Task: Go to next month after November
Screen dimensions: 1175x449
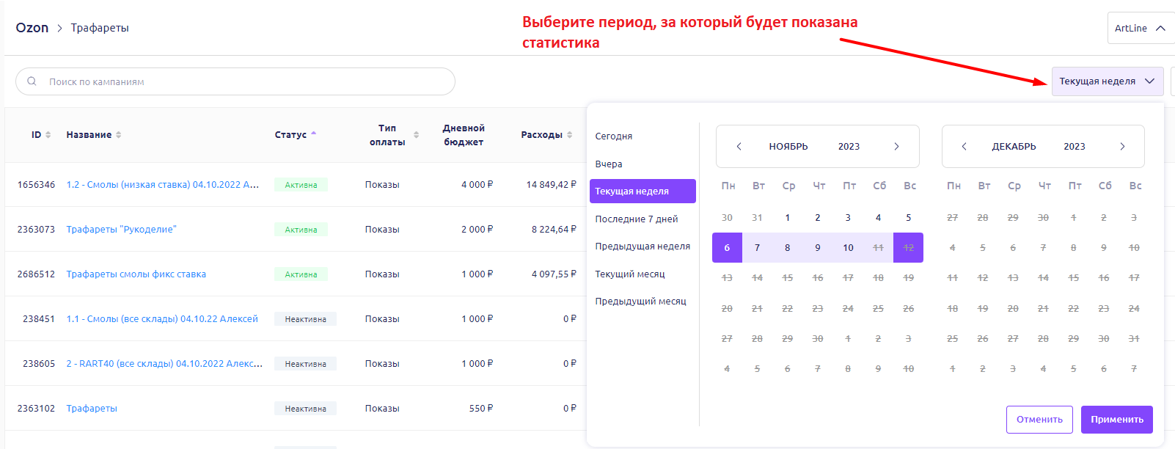Action: [896, 147]
